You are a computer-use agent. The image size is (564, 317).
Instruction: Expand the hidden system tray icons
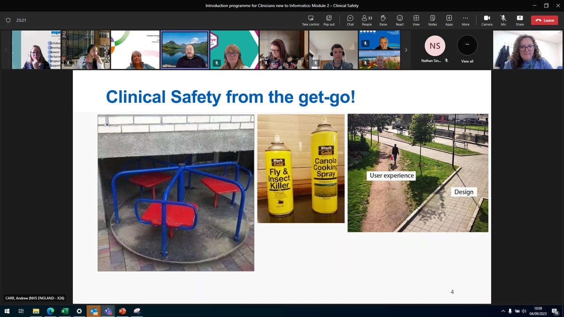point(503,311)
